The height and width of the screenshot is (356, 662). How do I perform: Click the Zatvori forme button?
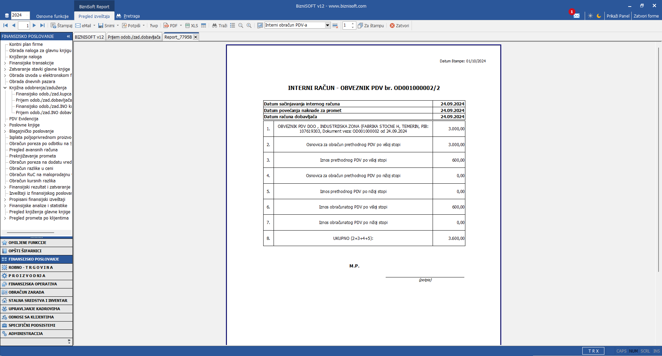tap(646, 16)
